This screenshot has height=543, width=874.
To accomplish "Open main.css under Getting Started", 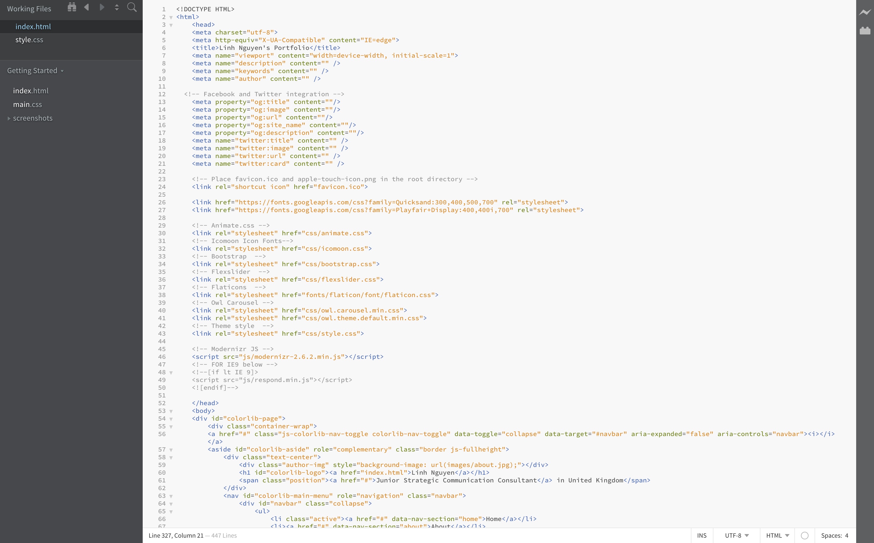I will click(27, 104).
